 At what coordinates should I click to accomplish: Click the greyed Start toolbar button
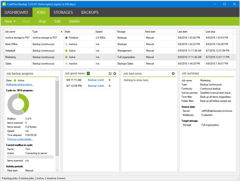(x=26, y=21)
